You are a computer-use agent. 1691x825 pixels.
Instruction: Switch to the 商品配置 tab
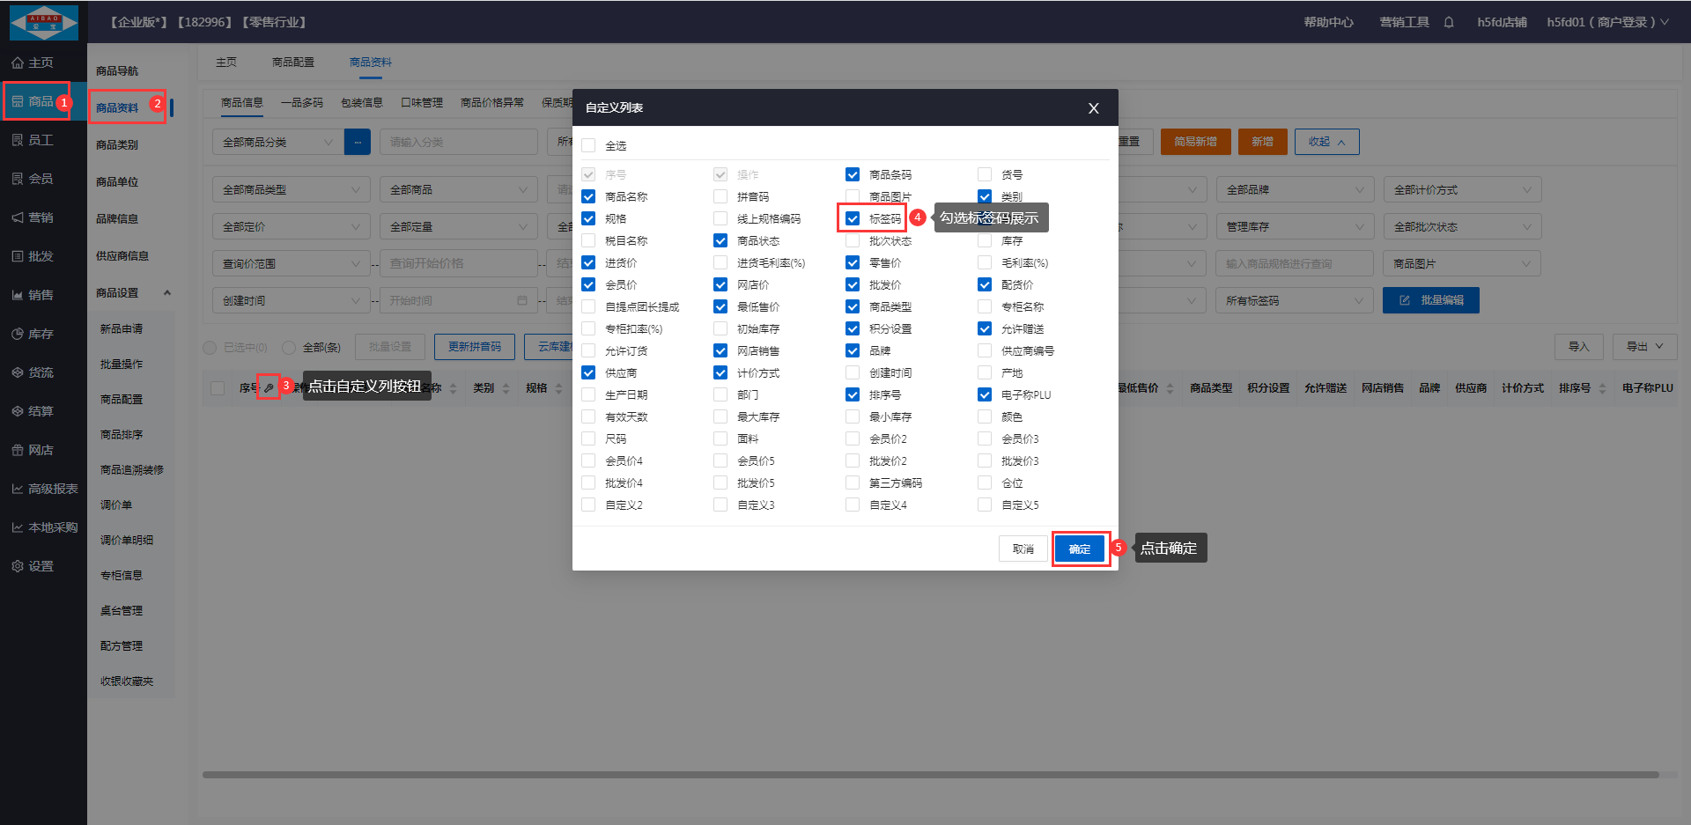pos(292,63)
